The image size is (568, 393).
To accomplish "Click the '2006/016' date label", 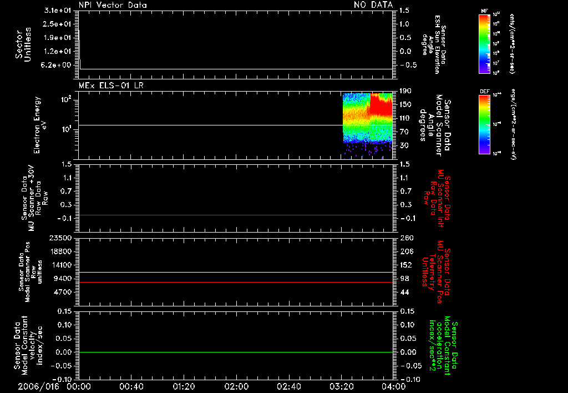I will pyautogui.click(x=38, y=386).
